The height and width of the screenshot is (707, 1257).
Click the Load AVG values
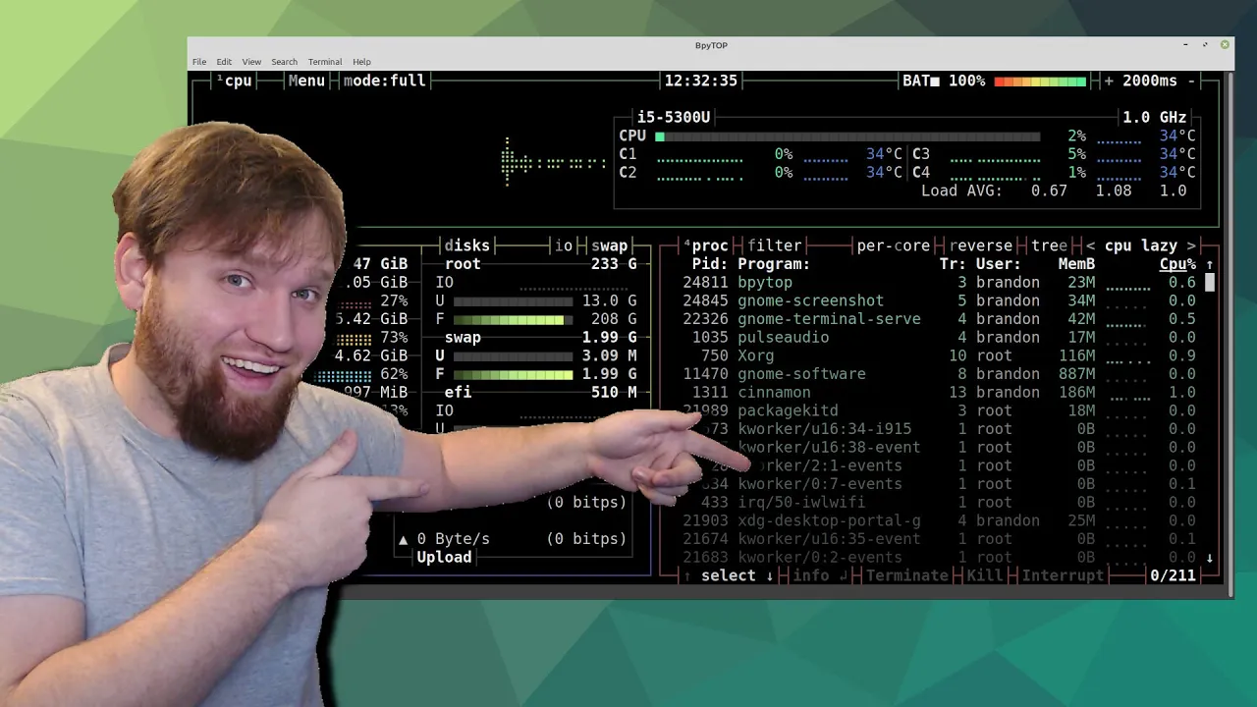1108,190
